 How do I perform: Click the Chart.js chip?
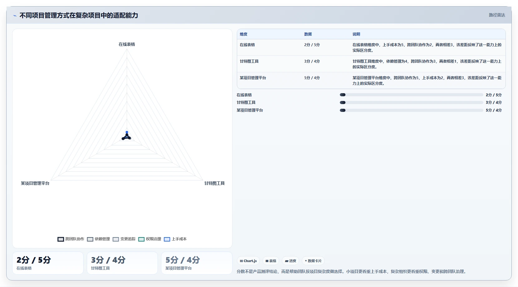tap(248, 261)
